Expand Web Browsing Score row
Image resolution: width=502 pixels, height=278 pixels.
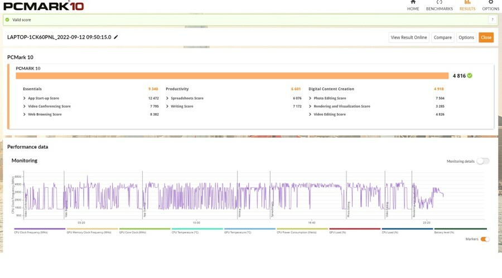pos(25,114)
